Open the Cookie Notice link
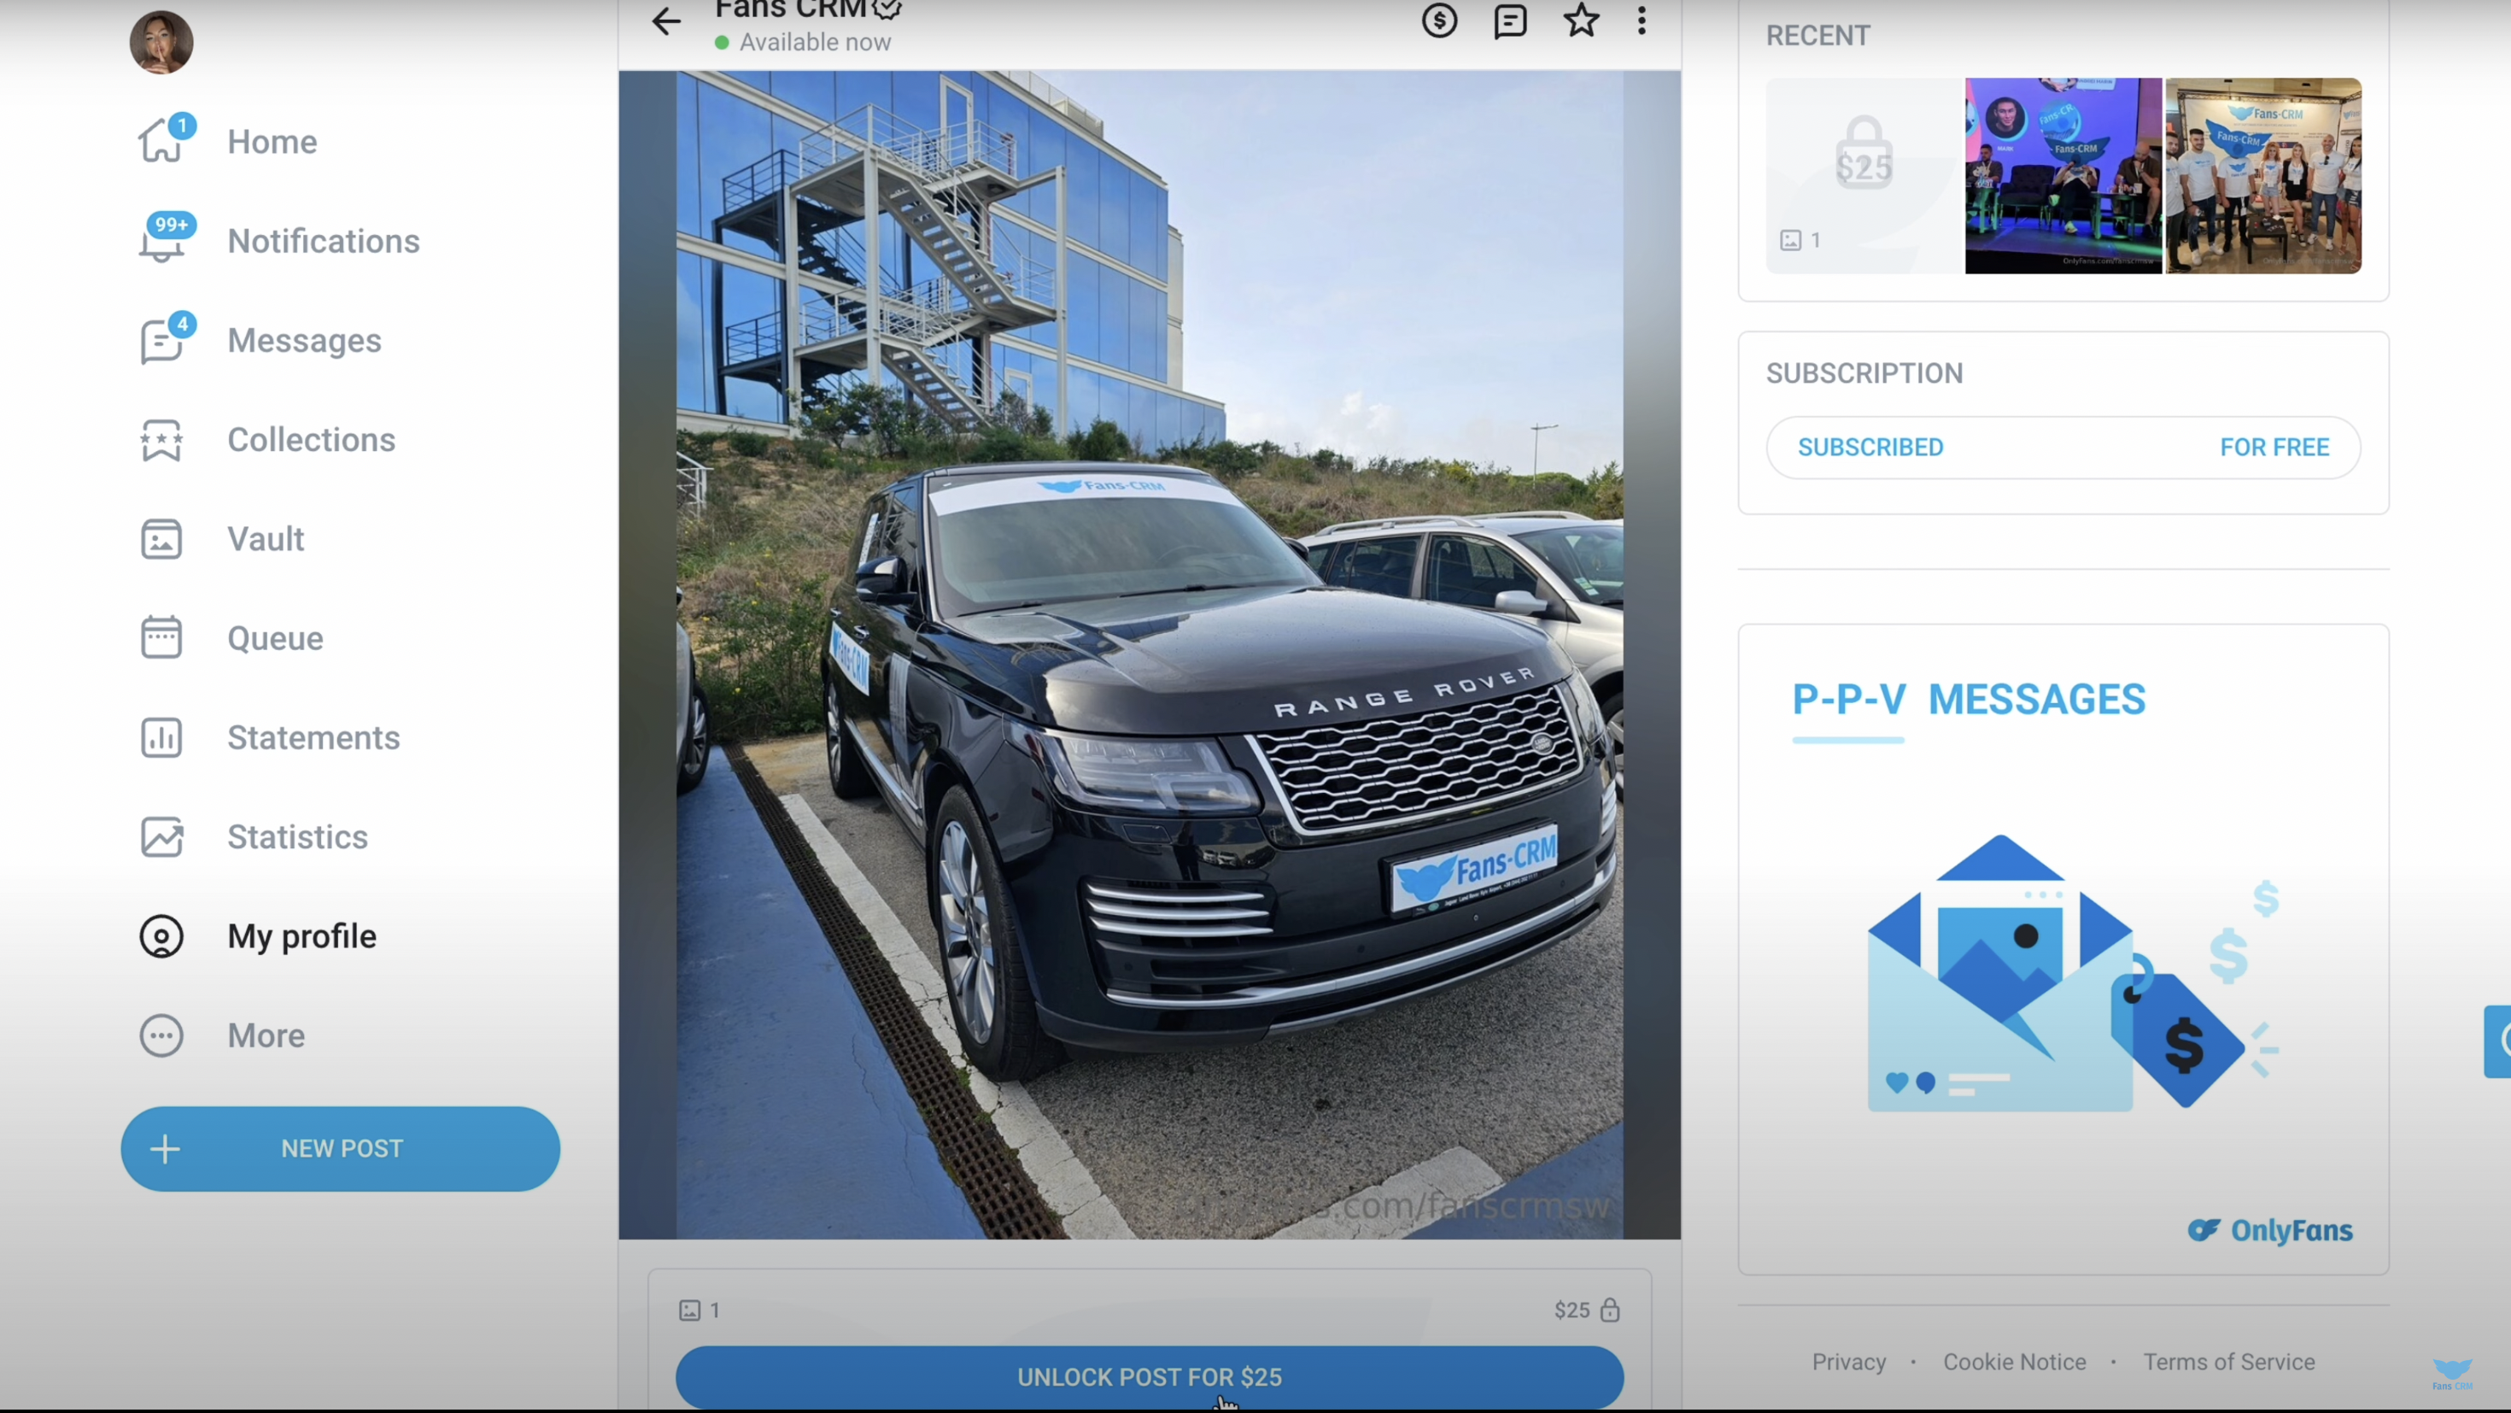The image size is (2511, 1413). click(x=2014, y=1363)
